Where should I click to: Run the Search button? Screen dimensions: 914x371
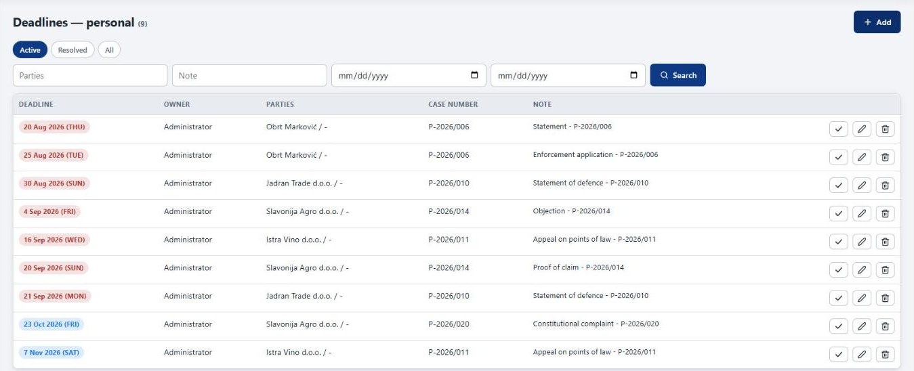pos(678,75)
